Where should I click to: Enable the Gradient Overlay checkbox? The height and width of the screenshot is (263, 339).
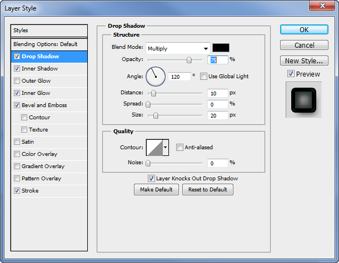[x=17, y=166]
